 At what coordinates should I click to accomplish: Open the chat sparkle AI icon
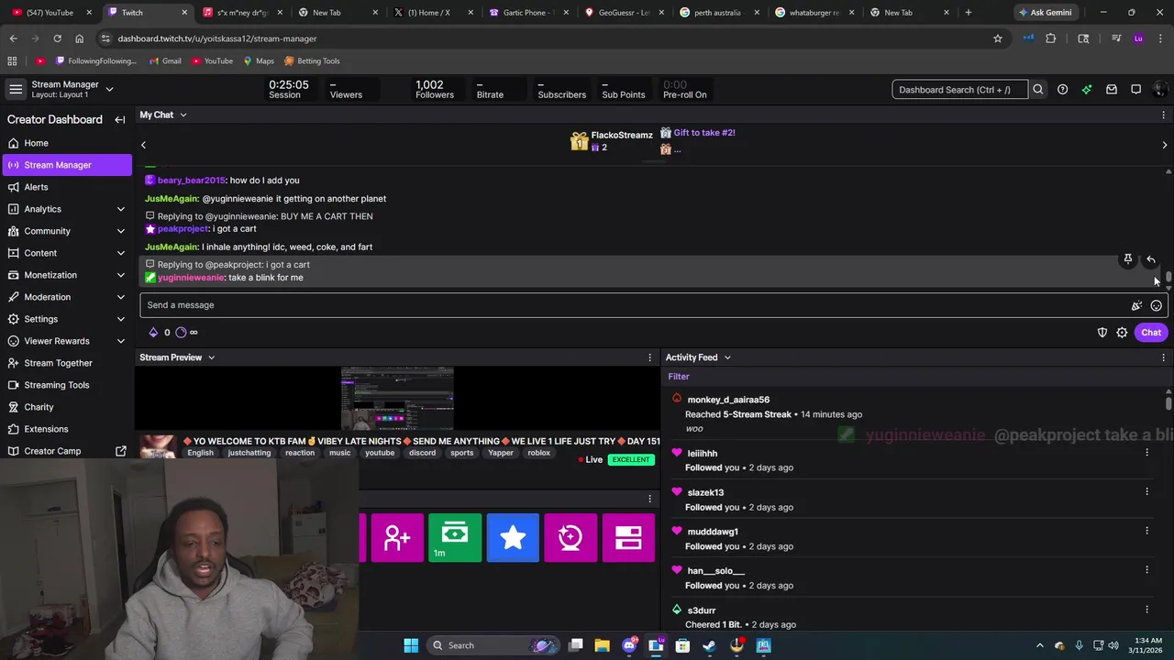pos(1136,305)
